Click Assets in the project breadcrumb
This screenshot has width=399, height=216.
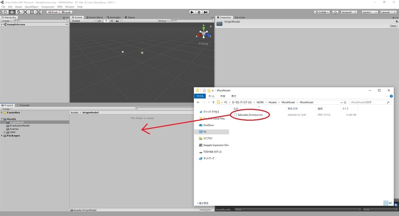tap(74, 113)
